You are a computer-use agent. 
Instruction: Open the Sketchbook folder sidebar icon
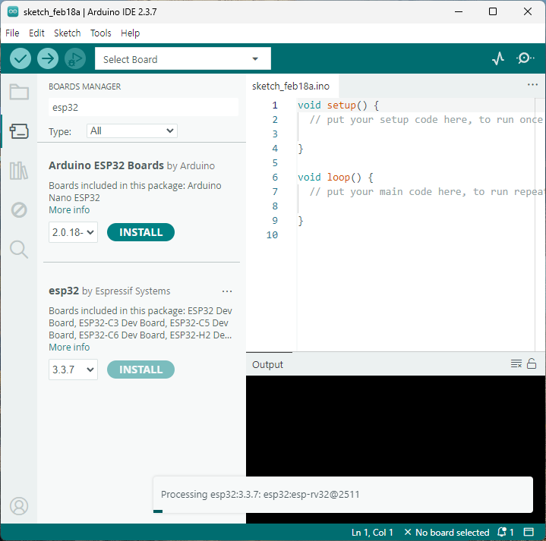pyautogui.click(x=19, y=93)
